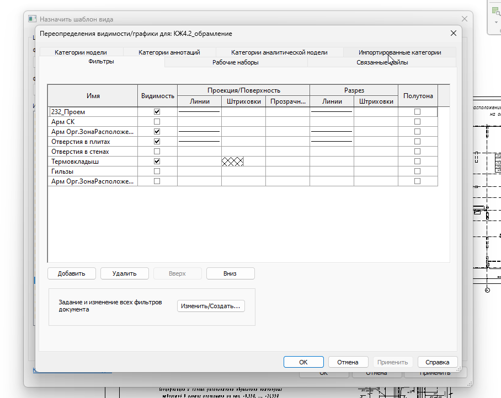Confirm with OK in overrides dialog
Screen dimensions: 501x398
[x=303, y=362]
